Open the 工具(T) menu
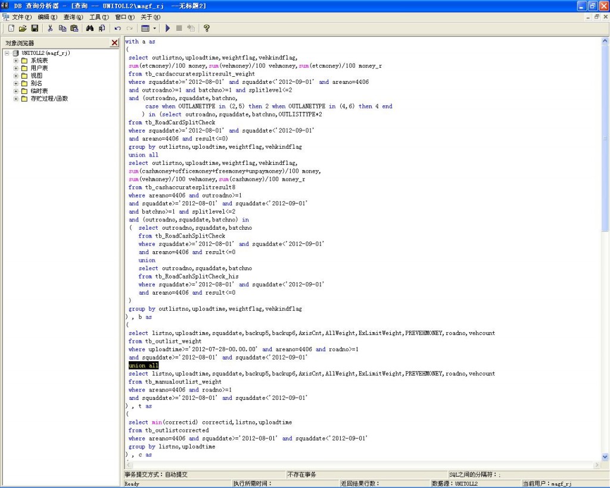Screen dimensions: 610x488 point(99,17)
